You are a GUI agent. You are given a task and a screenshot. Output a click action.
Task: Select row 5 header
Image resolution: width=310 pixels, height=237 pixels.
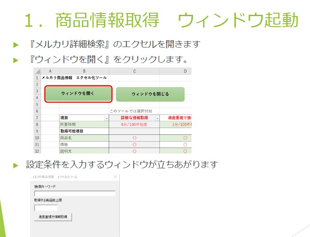[x=37, y=104]
